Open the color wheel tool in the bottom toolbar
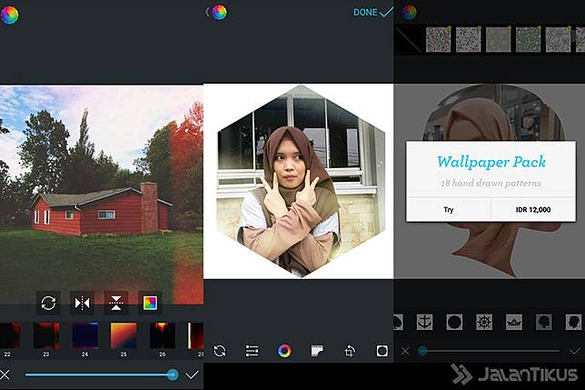Image resolution: width=585 pixels, height=390 pixels. (284, 351)
